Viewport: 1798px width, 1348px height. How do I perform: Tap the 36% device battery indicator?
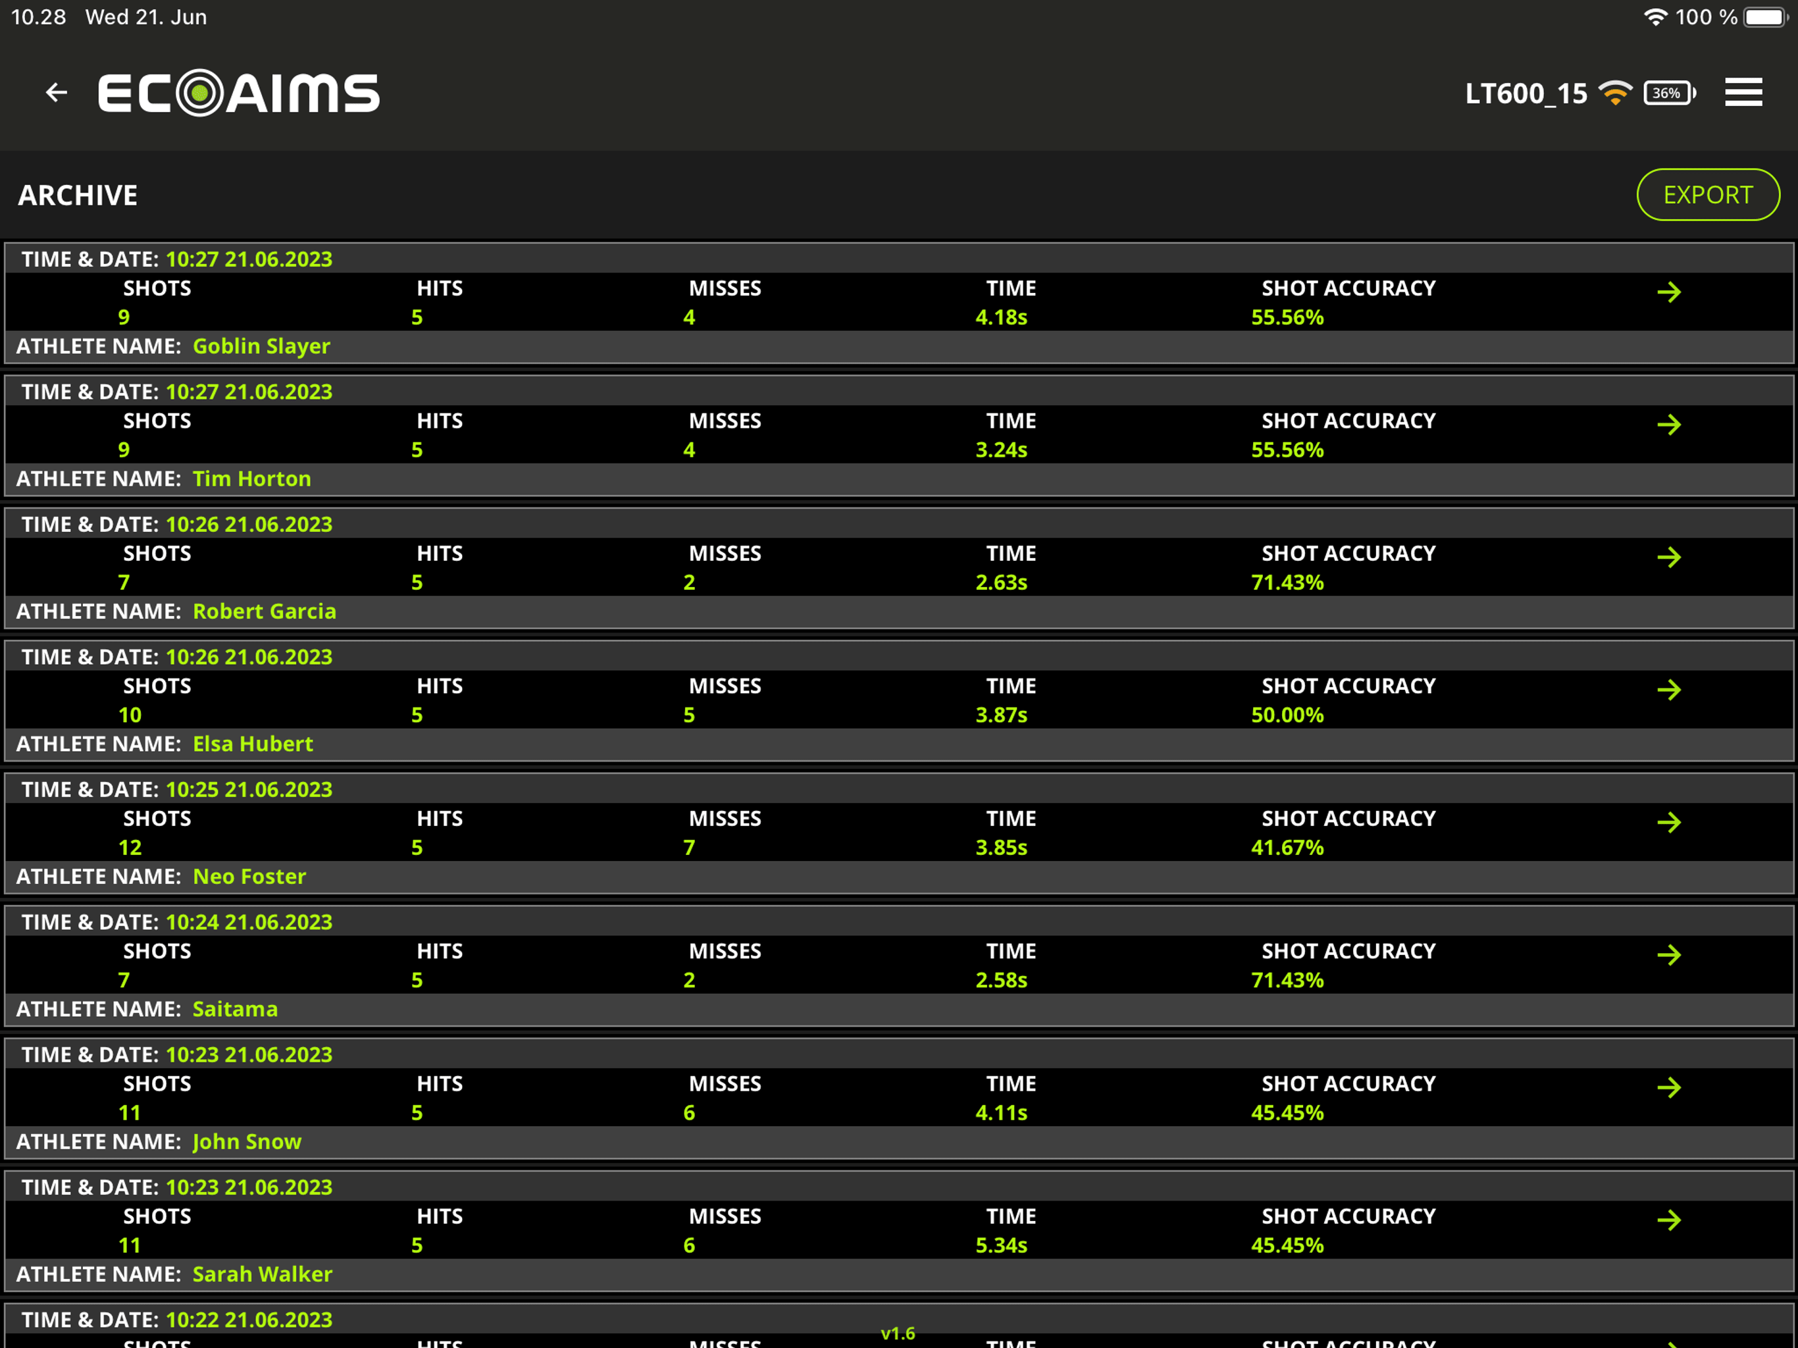coord(1670,93)
